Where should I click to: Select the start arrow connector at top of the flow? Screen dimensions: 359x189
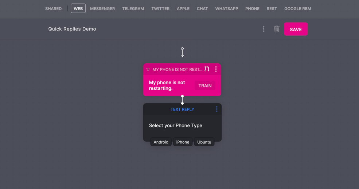182,52
